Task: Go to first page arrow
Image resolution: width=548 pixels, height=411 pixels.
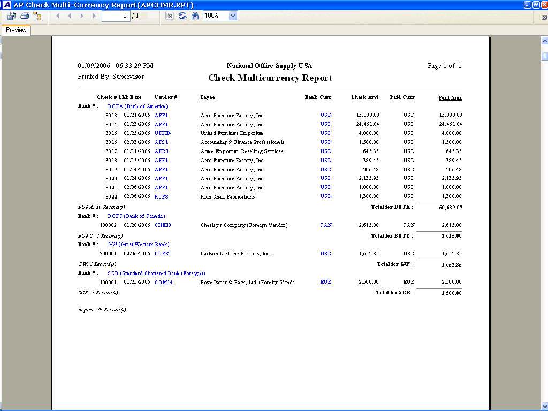Action: (57, 16)
